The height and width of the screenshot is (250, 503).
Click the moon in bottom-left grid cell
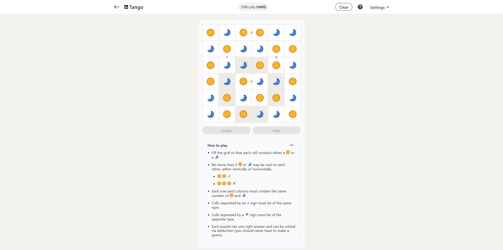[x=211, y=114]
